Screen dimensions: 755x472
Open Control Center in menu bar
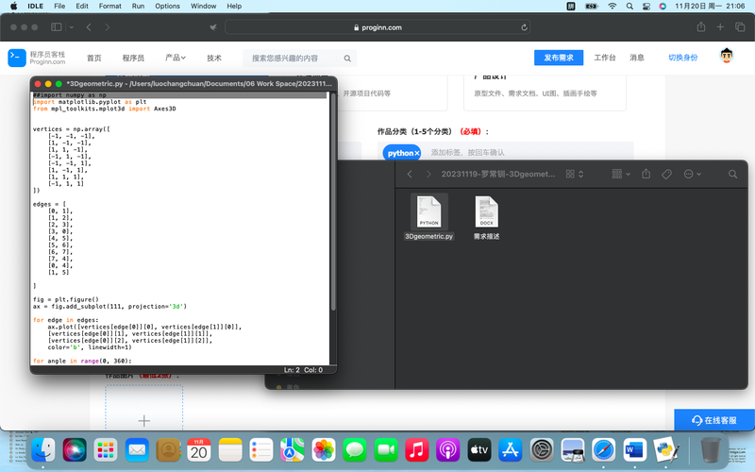pos(646,7)
